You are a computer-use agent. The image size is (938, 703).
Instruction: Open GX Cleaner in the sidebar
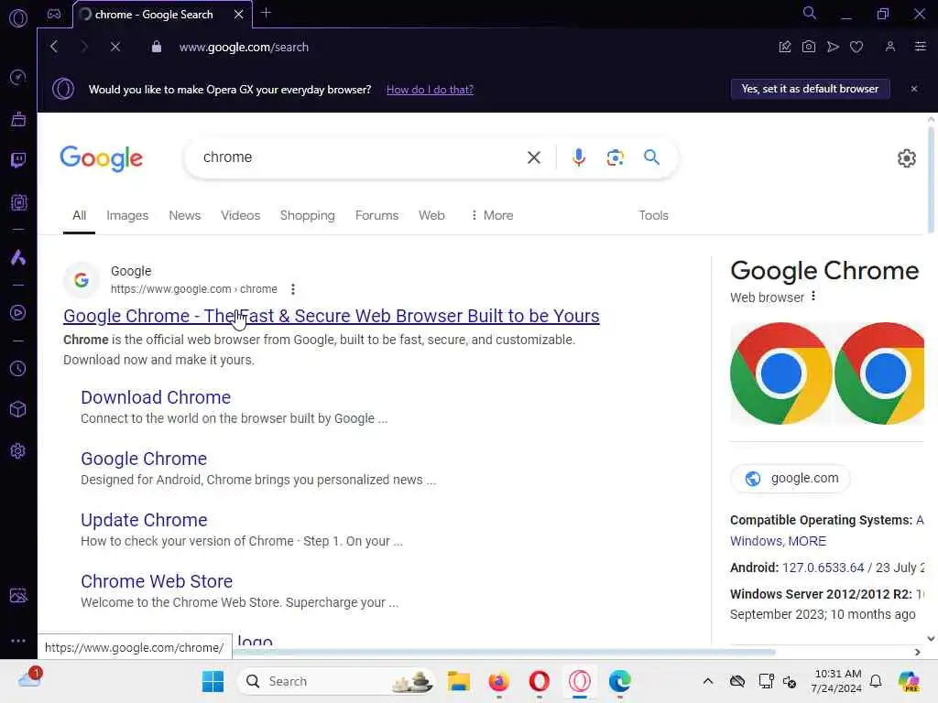point(18,119)
